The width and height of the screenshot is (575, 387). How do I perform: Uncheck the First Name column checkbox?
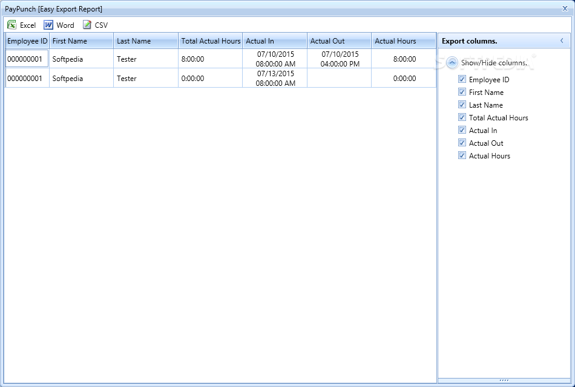click(462, 92)
